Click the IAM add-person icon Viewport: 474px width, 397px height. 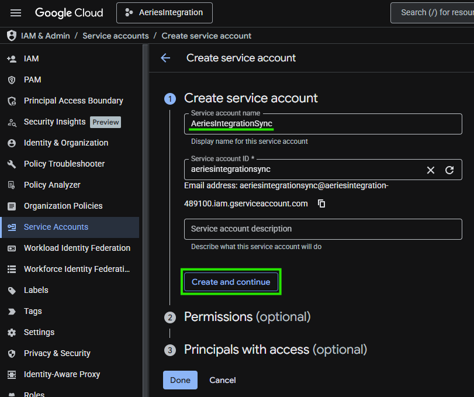click(12, 58)
